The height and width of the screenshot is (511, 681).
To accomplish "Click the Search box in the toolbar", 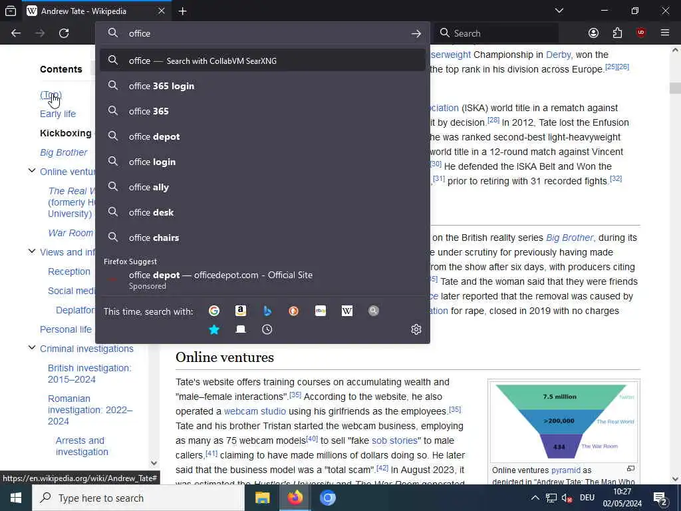I will [x=496, y=33].
